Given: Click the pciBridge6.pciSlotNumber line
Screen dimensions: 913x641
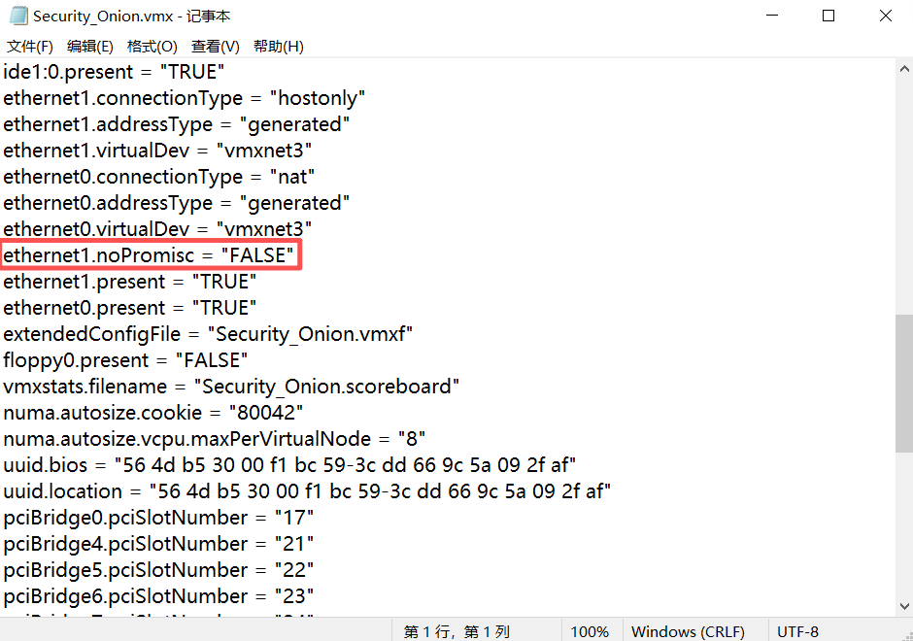Looking at the screenshot, I should (158, 595).
